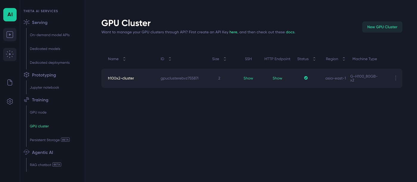Screen dimensions: 417x182
Task: Follow the docs link in the description
Action: click(290, 32)
